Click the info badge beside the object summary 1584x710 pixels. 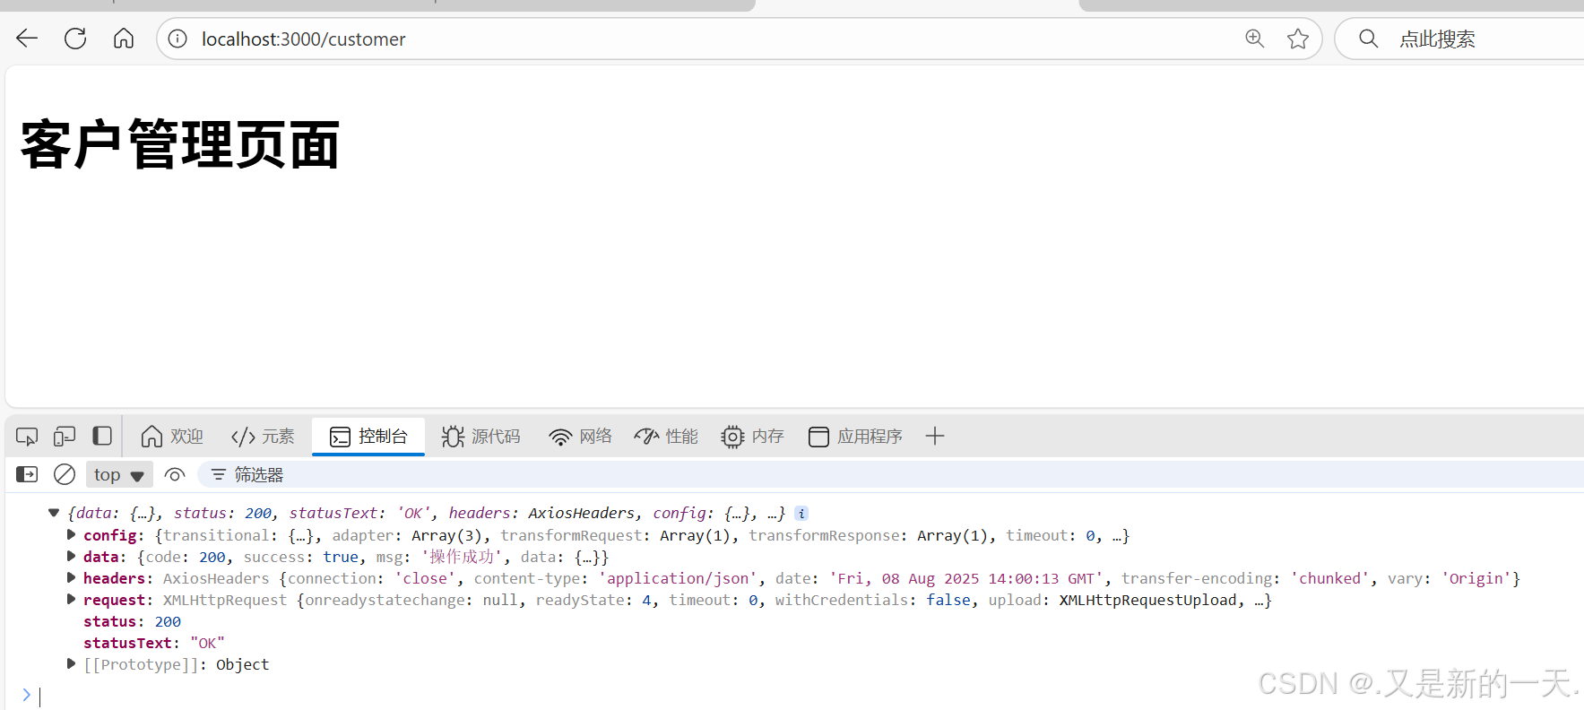tap(801, 514)
